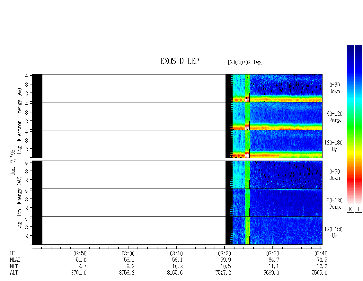The width and height of the screenshot is (363, 281).
Task: Click the MLAT value 59.9
Action: pos(225,260)
